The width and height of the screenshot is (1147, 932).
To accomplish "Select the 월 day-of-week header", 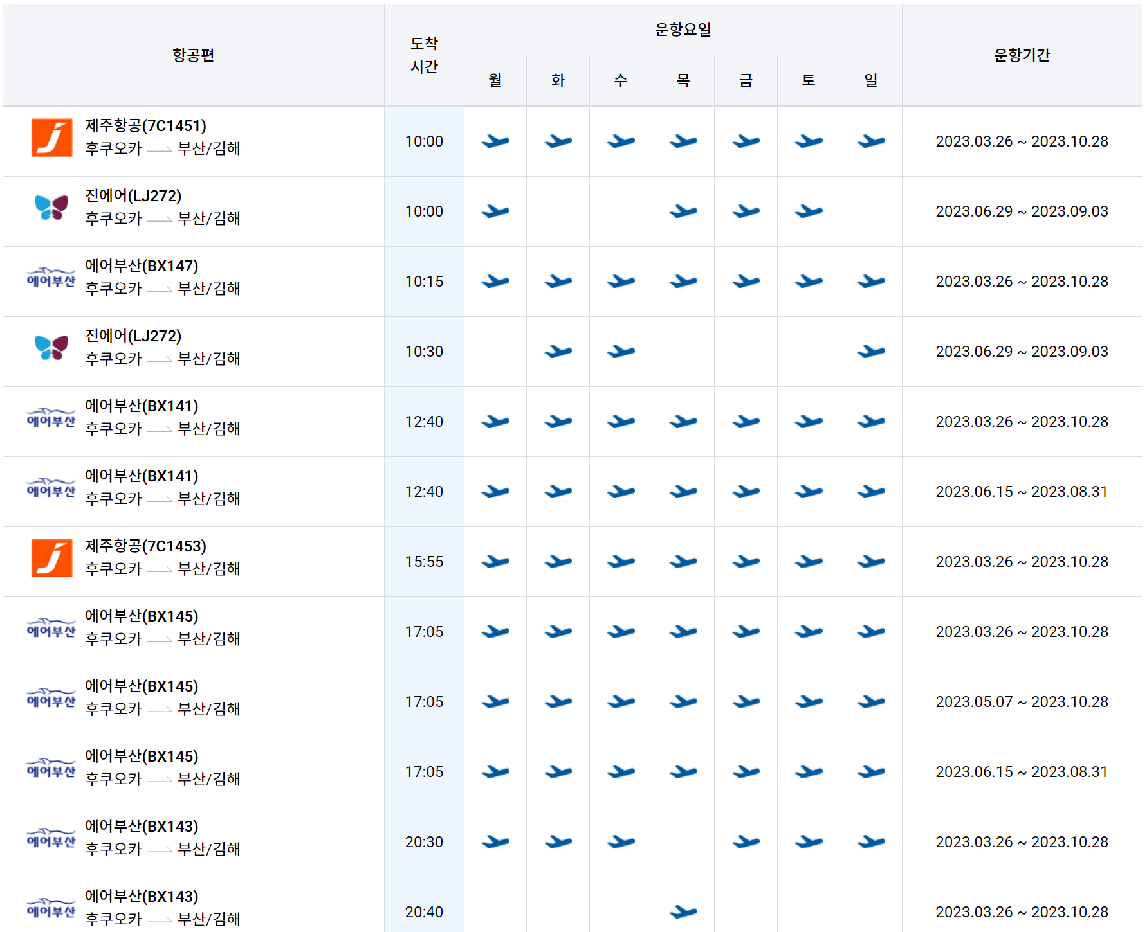I will [x=495, y=80].
